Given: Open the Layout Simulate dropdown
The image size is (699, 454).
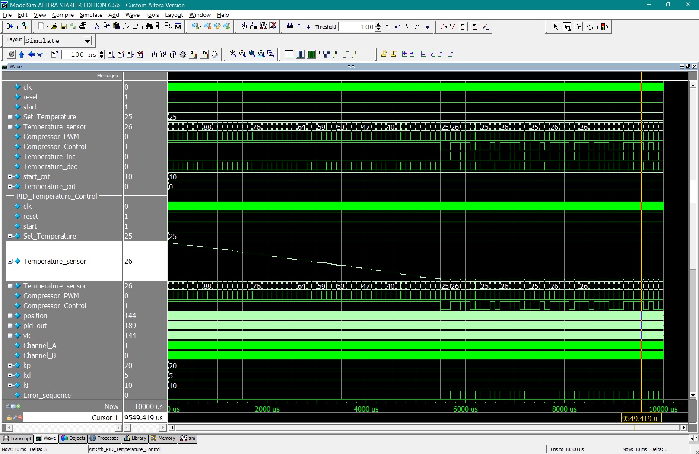Looking at the screenshot, I should coord(87,41).
